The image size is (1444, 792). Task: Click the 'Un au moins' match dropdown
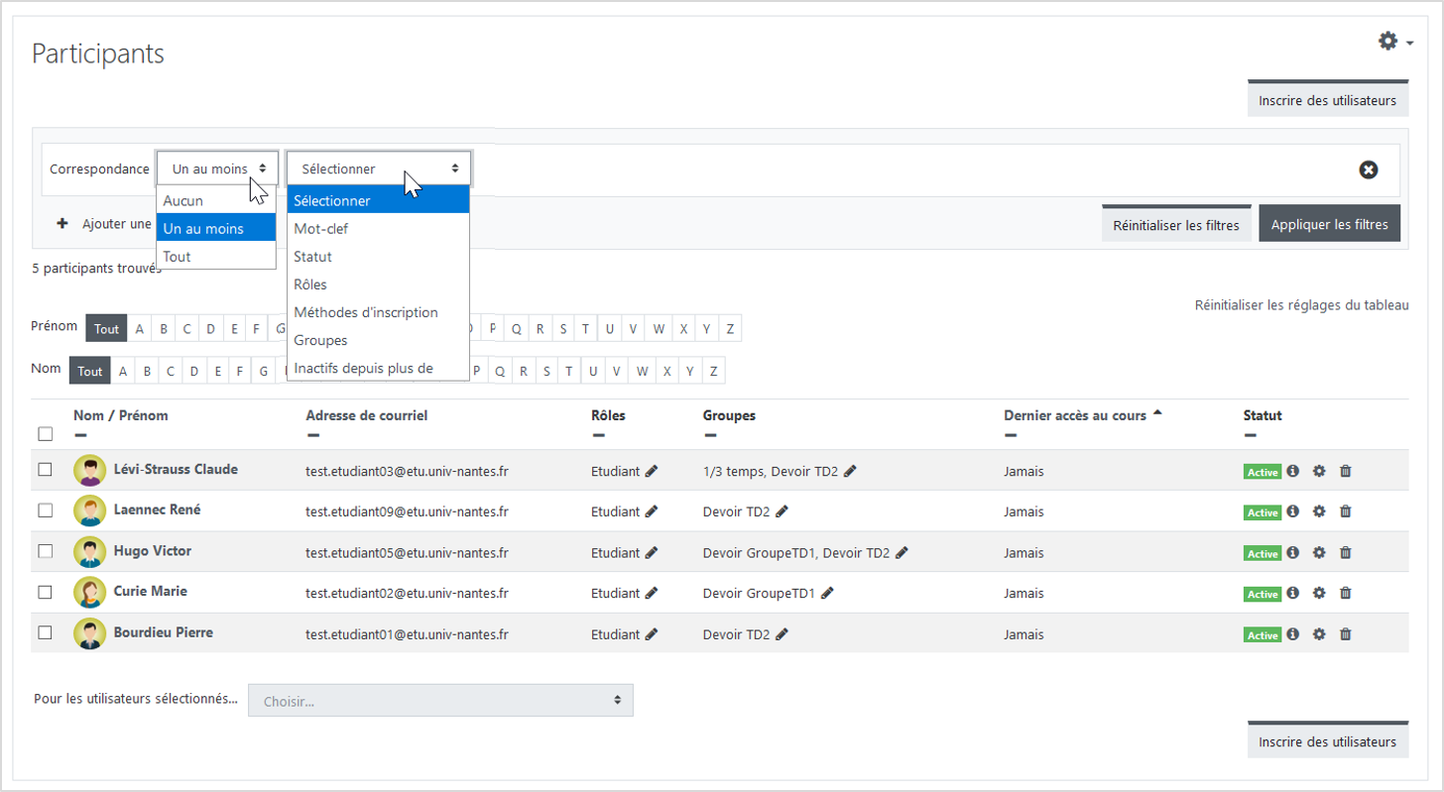pyautogui.click(x=217, y=169)
